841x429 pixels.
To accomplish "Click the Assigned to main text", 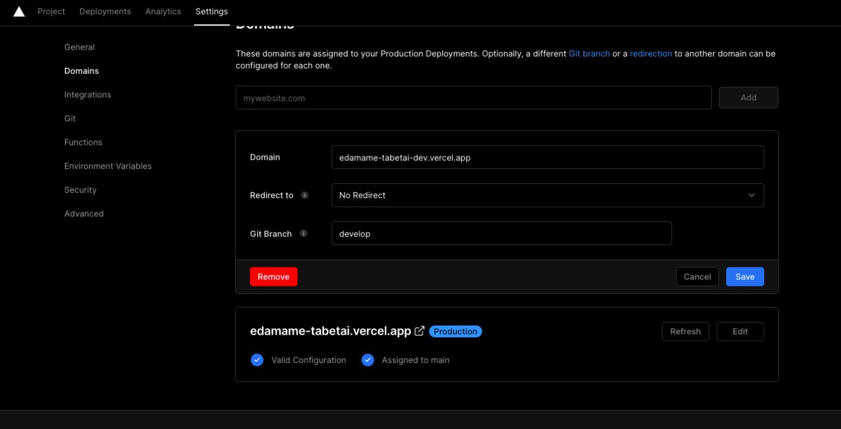I will [416, 360].
